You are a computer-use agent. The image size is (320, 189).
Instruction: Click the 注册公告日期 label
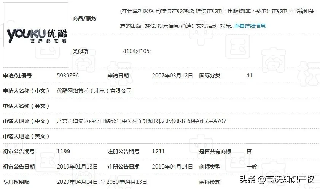coord(123,167)
